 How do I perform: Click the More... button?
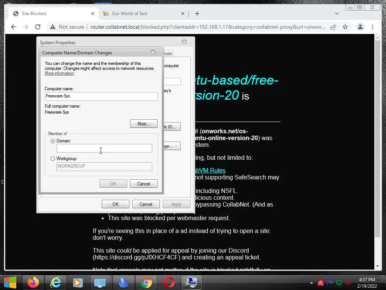coord(144,124)
